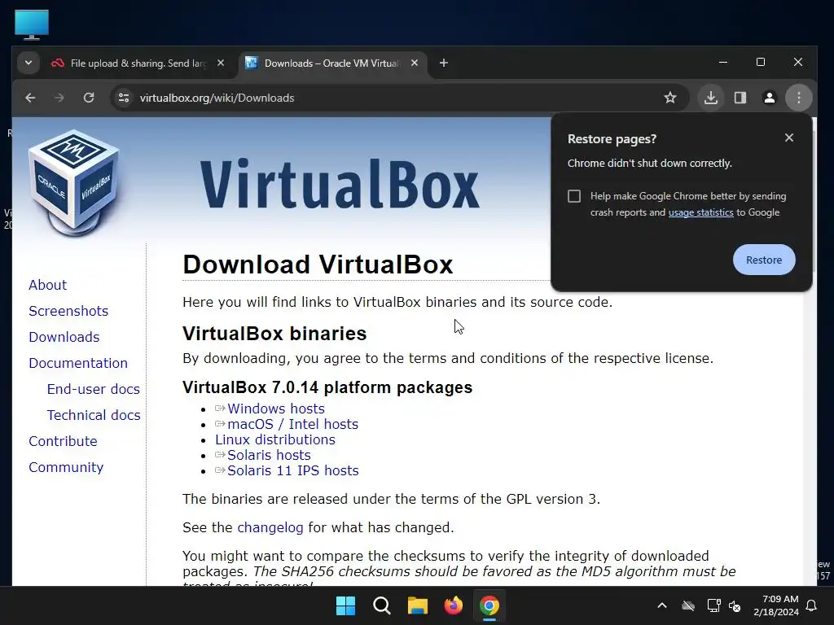Viewport: 834px width, 625px height.
Task: Click the OneDrive cloud tray icon
Action: tap(688, 605)
